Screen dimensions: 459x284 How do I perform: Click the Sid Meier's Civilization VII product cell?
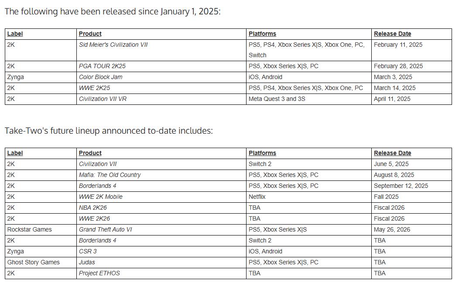click(x=161, y=50)
